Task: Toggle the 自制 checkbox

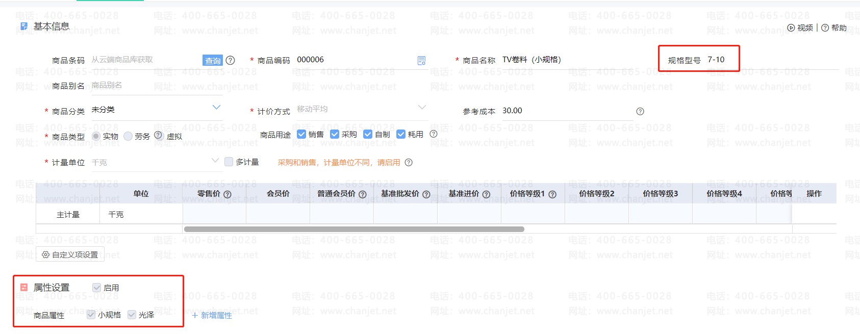Action: (x=368, y=134)
